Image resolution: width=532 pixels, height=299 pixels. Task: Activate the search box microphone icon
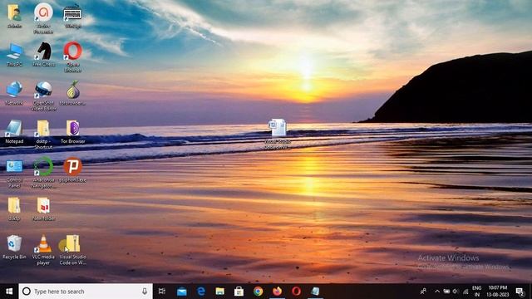[x=145, y=292]
